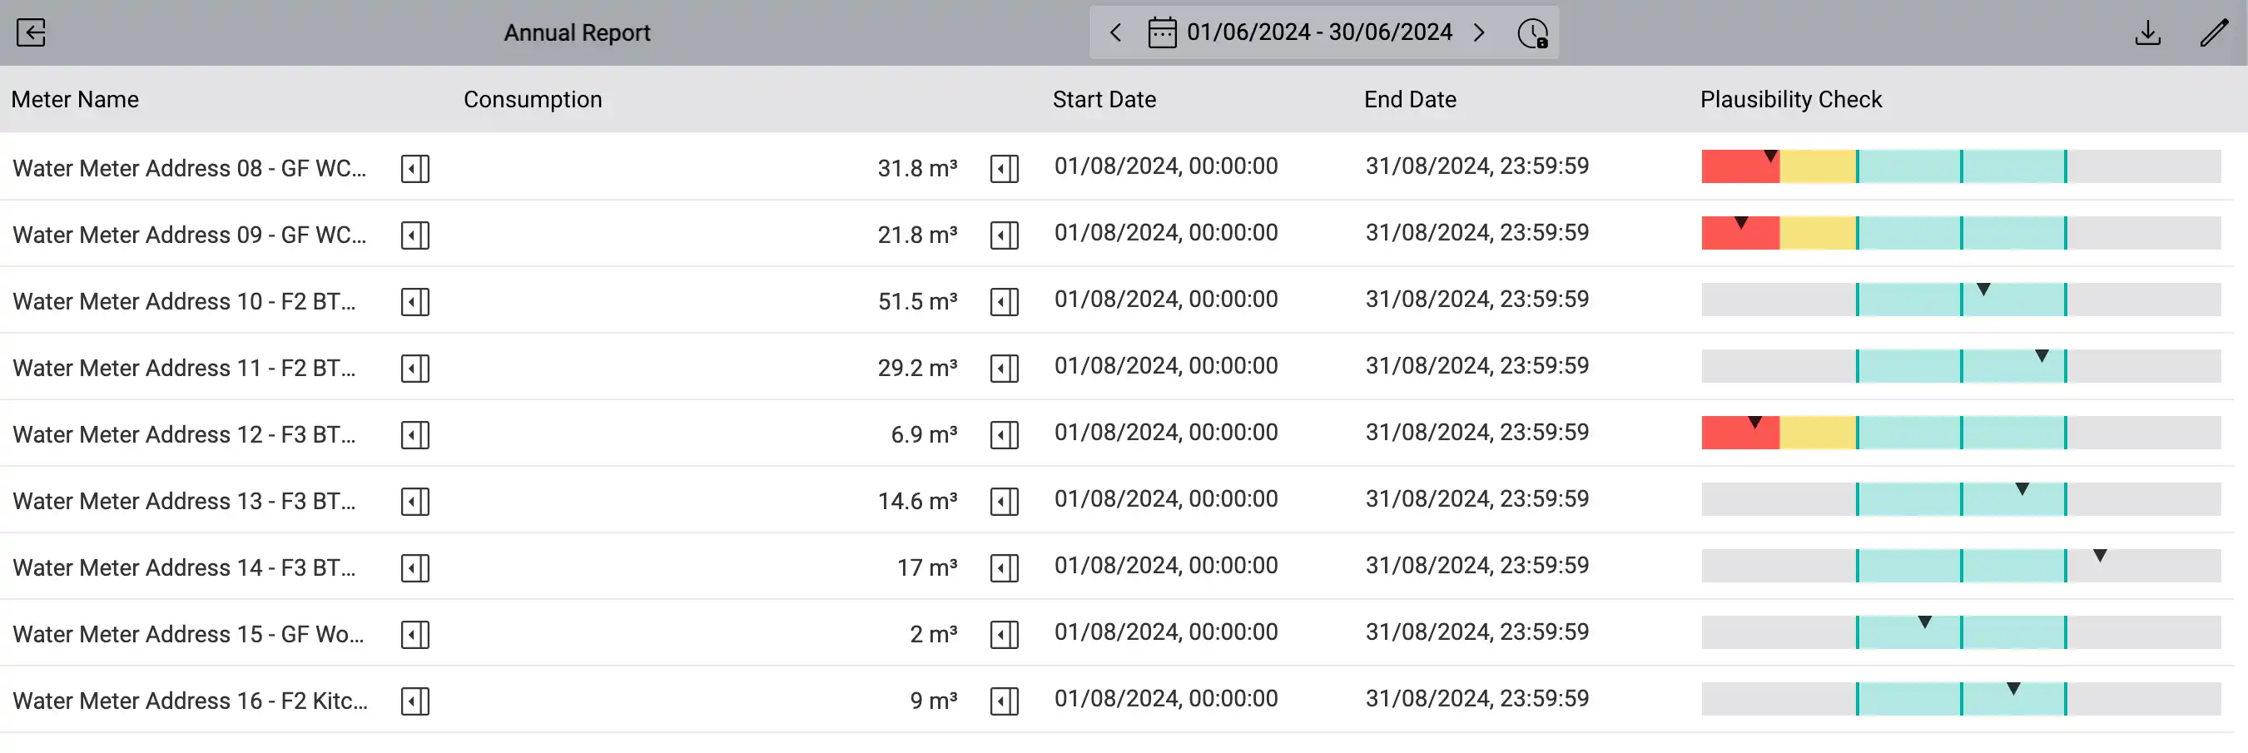Viewport: 2248px width, 753px height.
Task: Open the calendar date picker icon
Action: [1162, 32]
